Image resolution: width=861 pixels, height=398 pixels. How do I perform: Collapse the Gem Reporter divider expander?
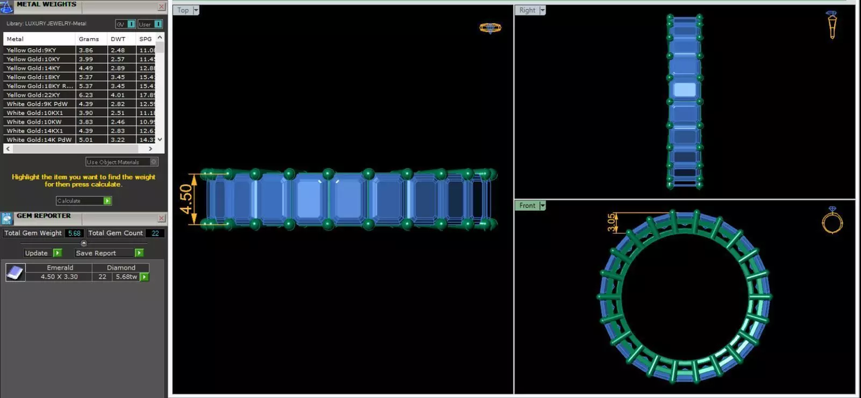pyautogui.click(x=83, y=243)
